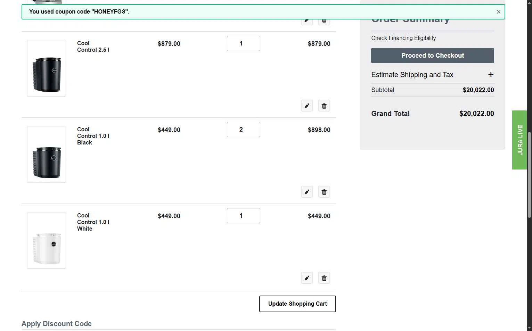Edit the Cool Control 2.5 l item
The image size is (532, 331).
pyautogui.click(x=307, y=106)
